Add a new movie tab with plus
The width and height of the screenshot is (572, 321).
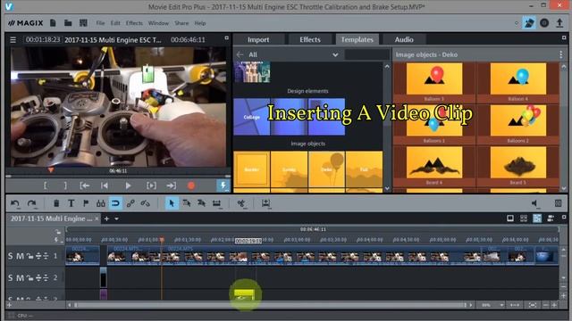[106, 218]
